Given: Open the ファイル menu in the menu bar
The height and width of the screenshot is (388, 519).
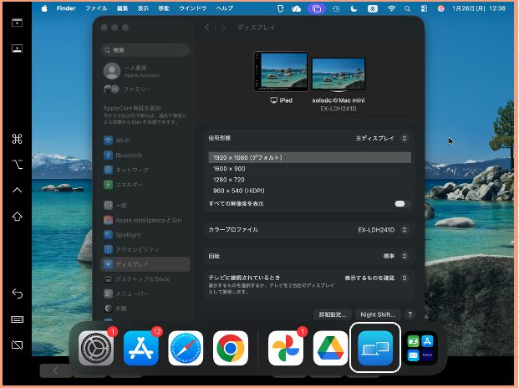Looking at the screenshot, I should click(x=95, y=8).
